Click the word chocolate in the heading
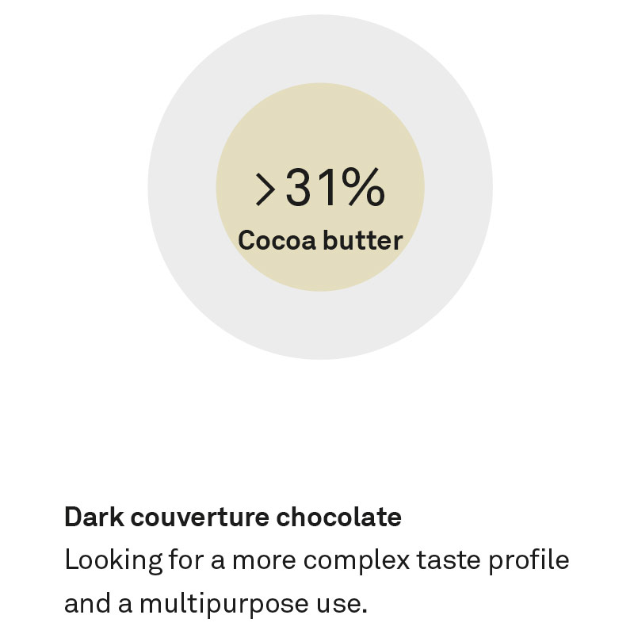This screenshot has width=634, height=634. [339, 517]
